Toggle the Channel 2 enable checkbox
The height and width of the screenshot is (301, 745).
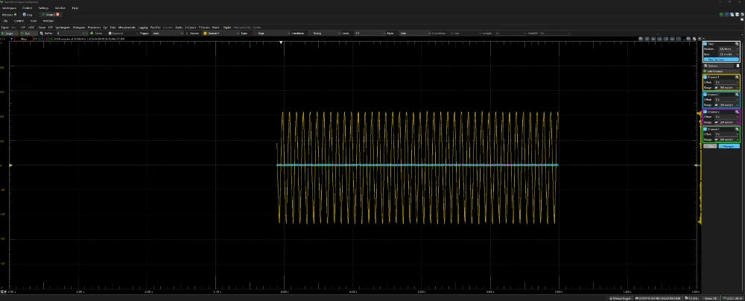coord(706,94)
